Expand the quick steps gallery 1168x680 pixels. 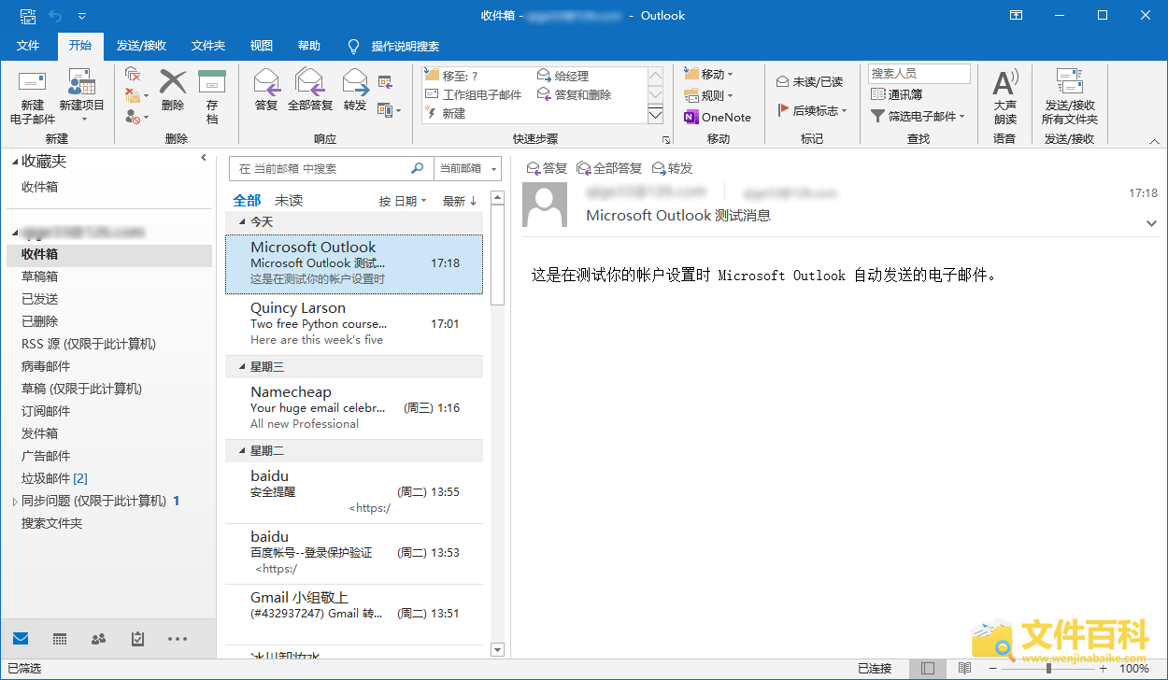coord(655,115)
